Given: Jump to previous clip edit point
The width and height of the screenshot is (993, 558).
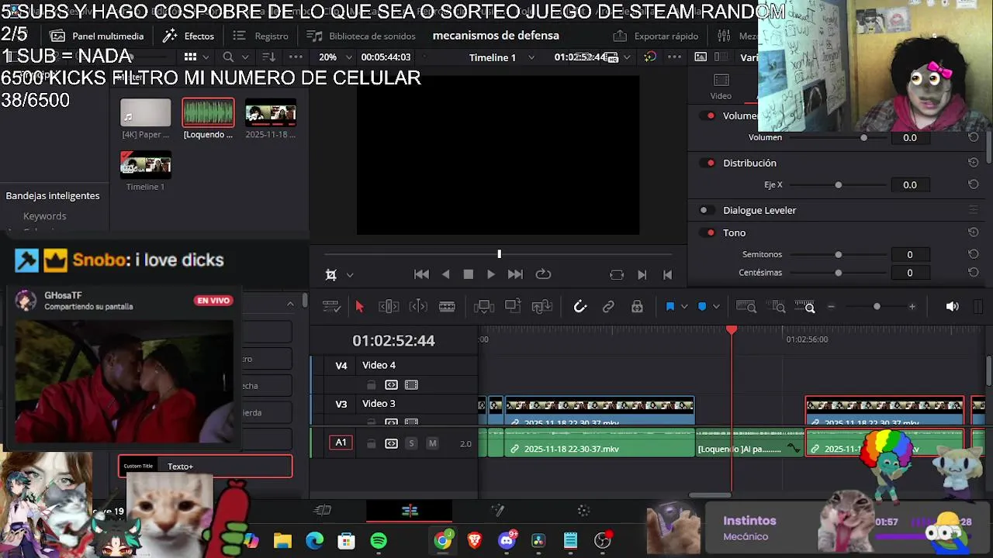Looking at the screenshot, I should [667, 275].
